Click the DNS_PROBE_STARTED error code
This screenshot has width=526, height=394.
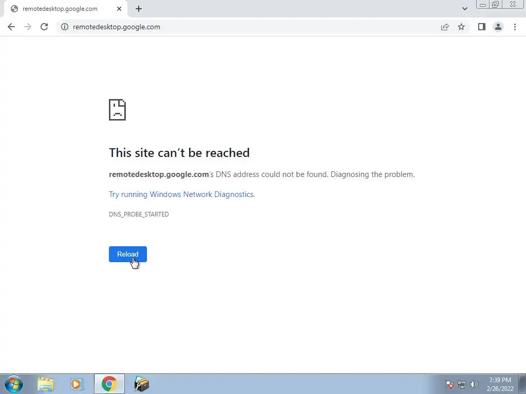pyautogui.click(x=139, y=214)
